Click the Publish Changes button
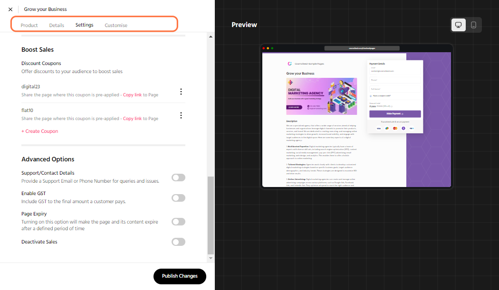Screen dimensions: 499x290 coord(180,276)
